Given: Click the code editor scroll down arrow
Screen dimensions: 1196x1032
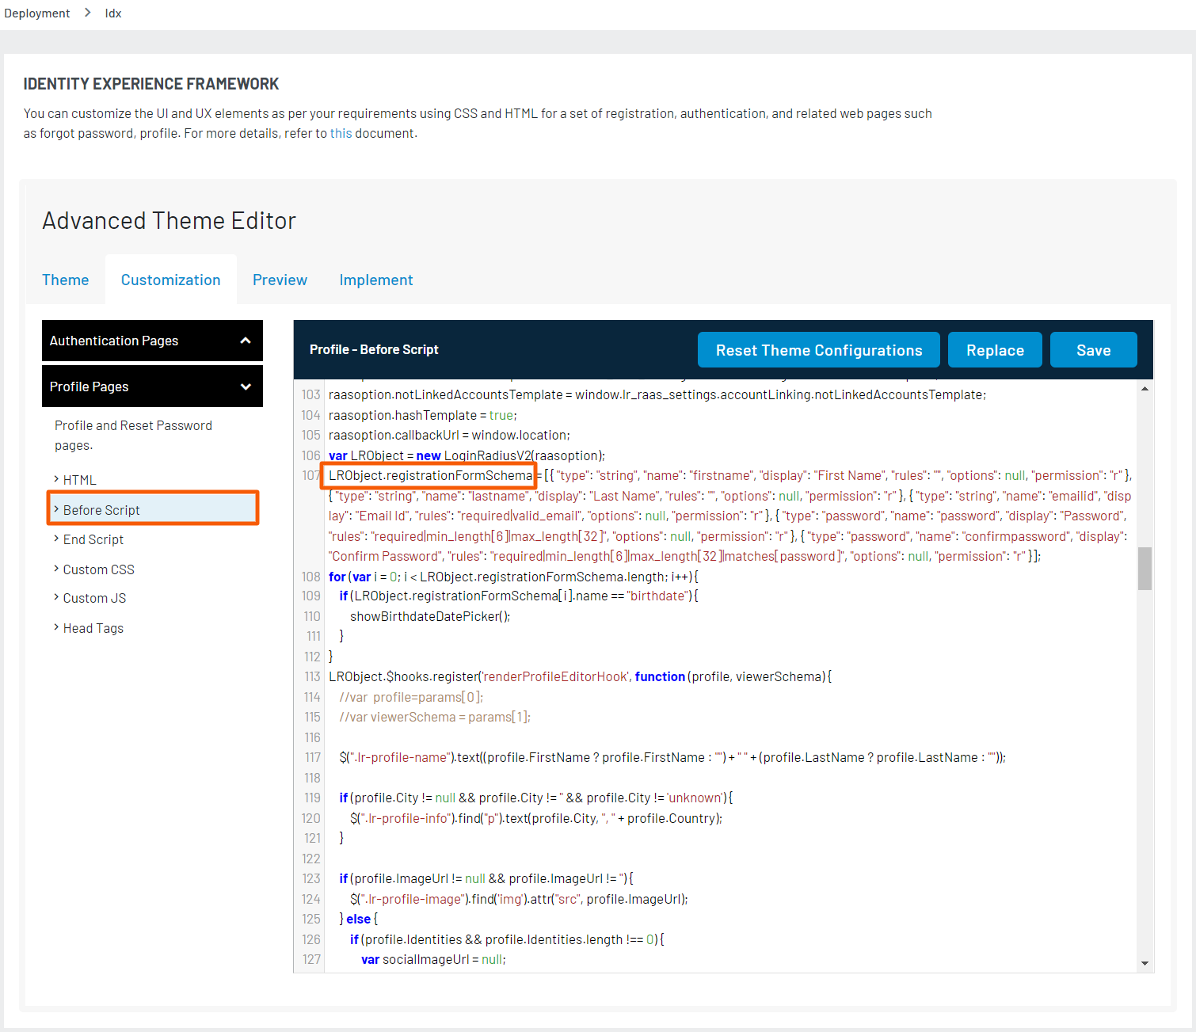Looking at the screenshot, I should point(1145,963).
